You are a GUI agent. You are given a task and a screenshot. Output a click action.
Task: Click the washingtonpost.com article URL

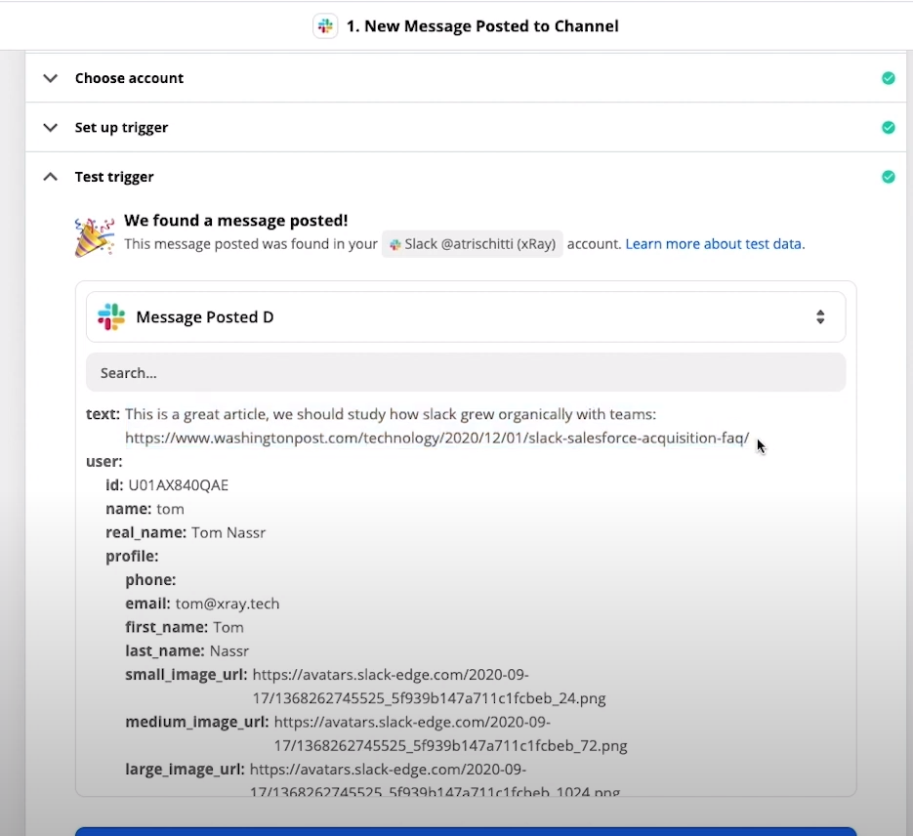tap(436, 438)
